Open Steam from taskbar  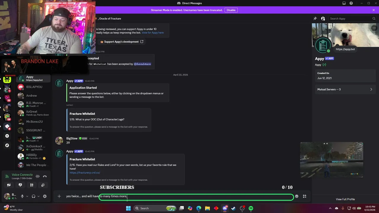click(x=234, y=208)
